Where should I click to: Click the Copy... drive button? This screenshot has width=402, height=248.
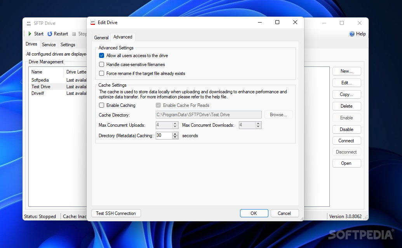(346, 94)
